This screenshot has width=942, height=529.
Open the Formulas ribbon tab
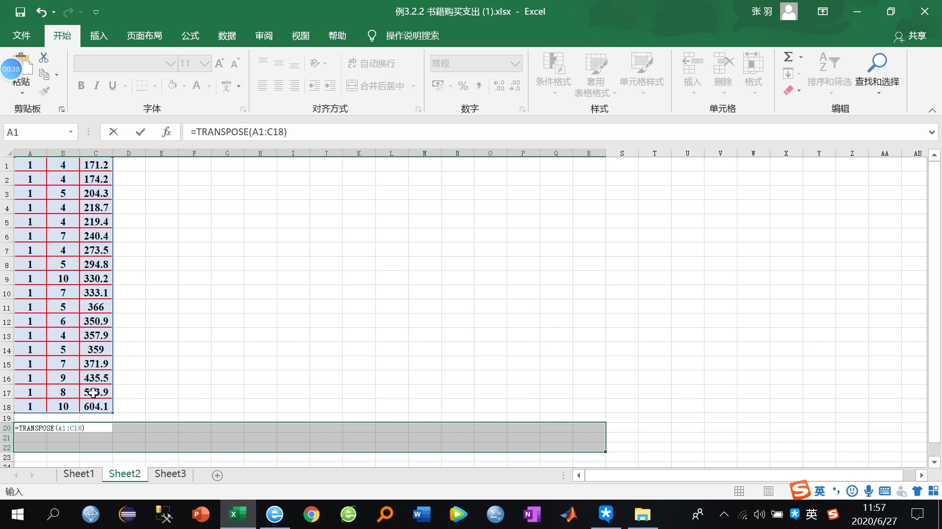point(190,36)
